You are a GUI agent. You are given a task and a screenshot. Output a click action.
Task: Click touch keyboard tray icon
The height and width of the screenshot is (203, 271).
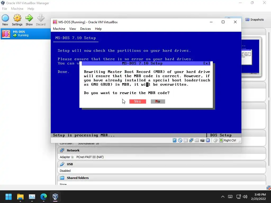pos(230,197)
